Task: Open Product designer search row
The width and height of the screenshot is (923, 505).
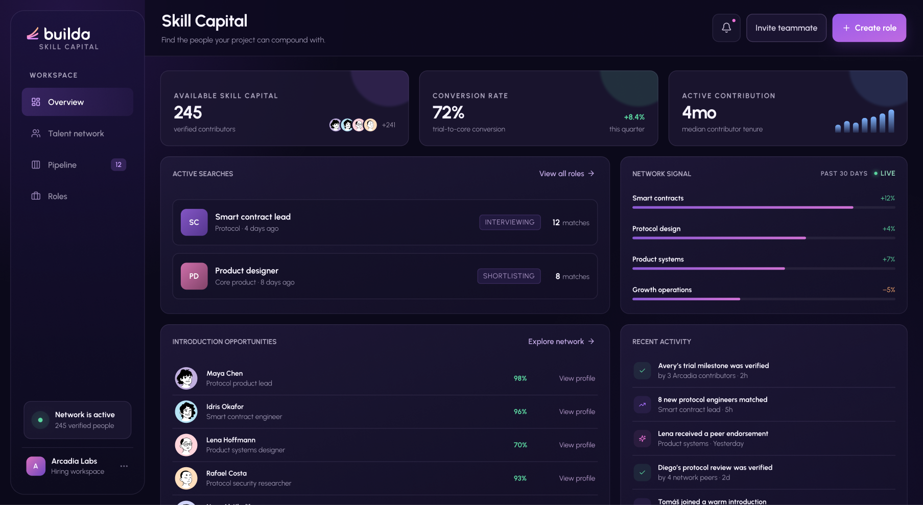Action: 385,276
